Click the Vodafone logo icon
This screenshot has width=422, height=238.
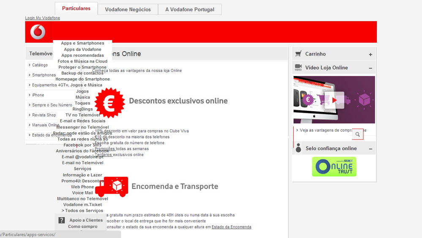point(38,32)
